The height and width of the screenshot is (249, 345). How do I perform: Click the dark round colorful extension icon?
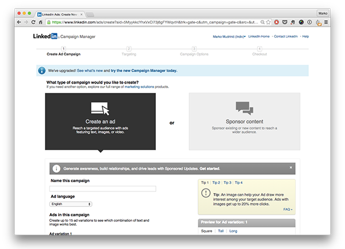click(301, 22)
